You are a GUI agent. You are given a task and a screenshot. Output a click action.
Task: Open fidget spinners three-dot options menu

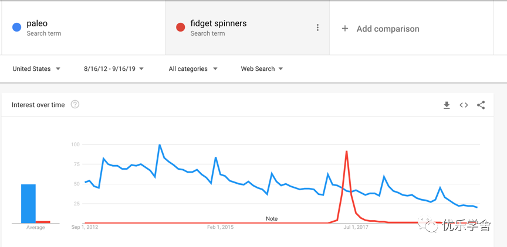tap(317, 28)
